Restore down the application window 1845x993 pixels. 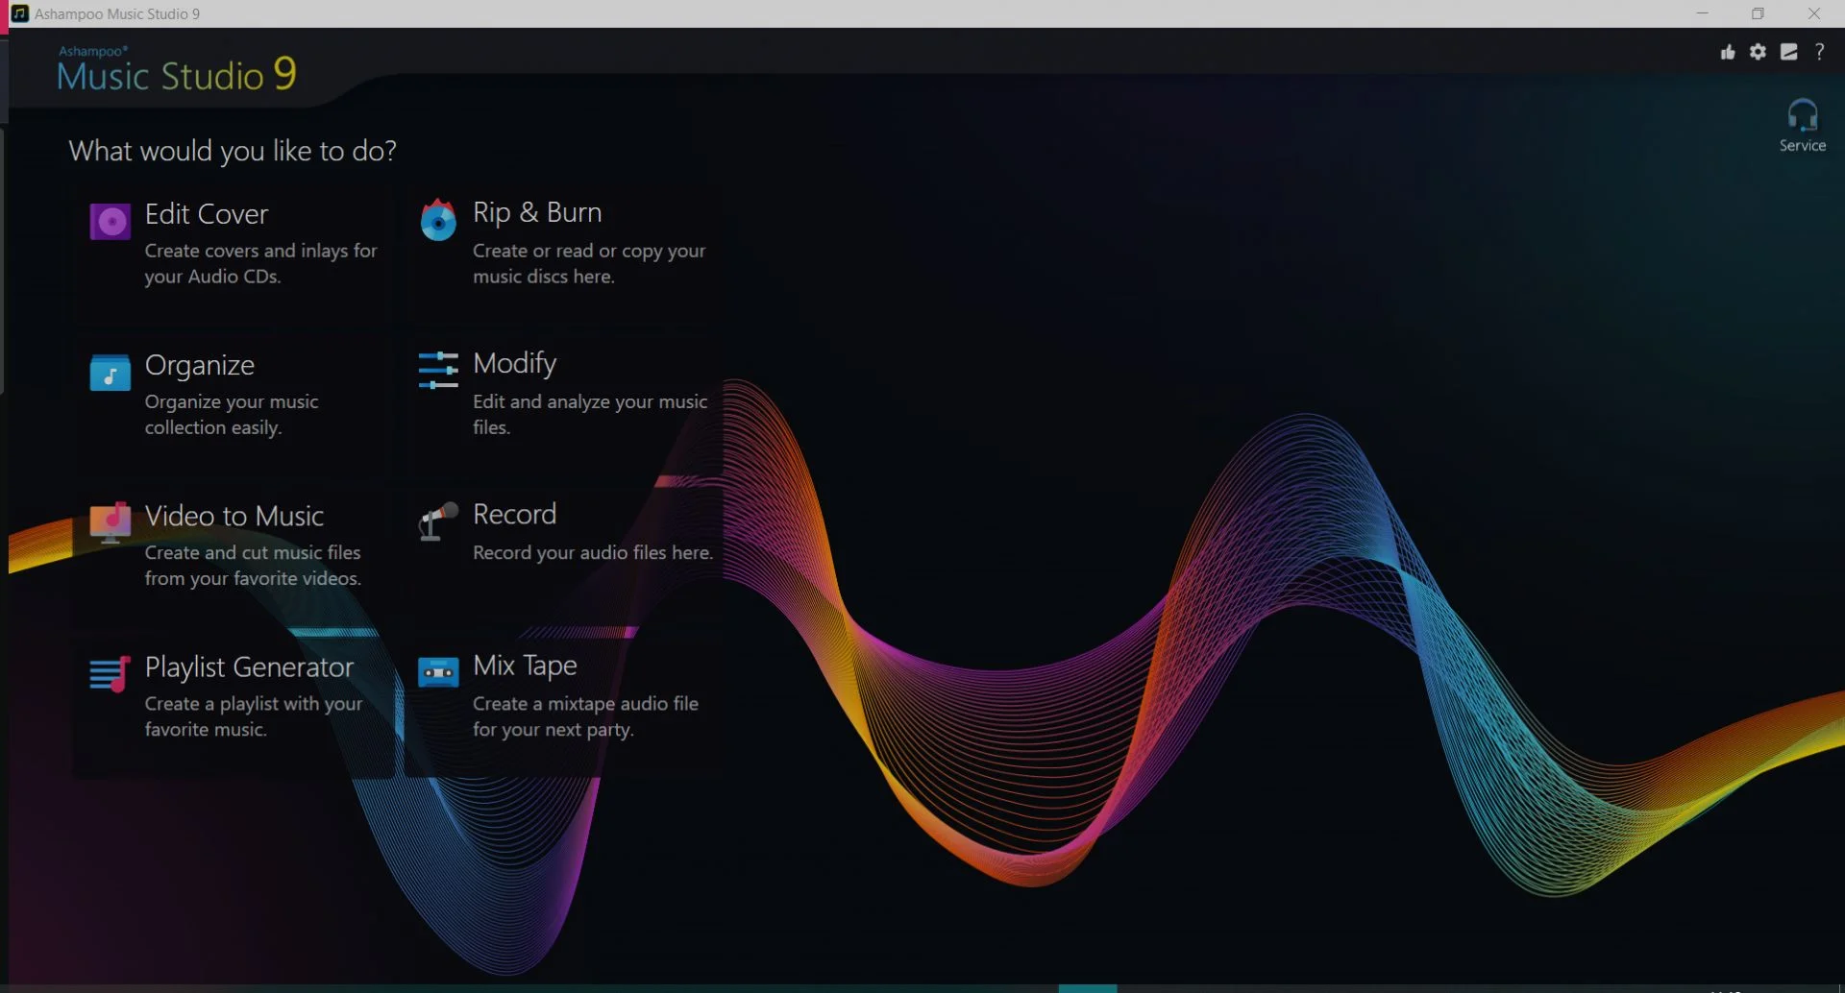click(x=1758, y=13)
